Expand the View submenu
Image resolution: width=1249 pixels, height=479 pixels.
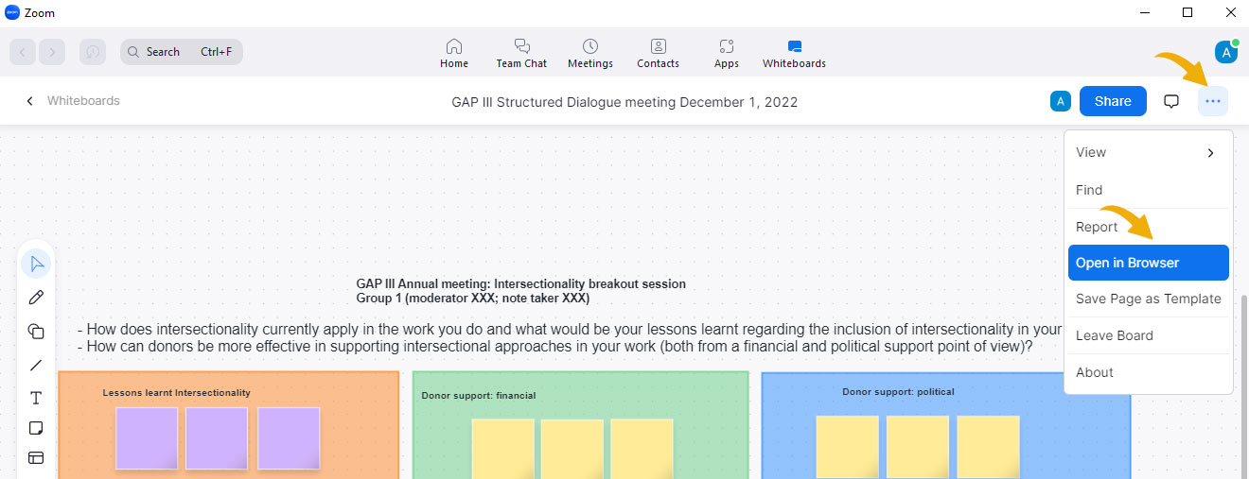click(1148, 152)
